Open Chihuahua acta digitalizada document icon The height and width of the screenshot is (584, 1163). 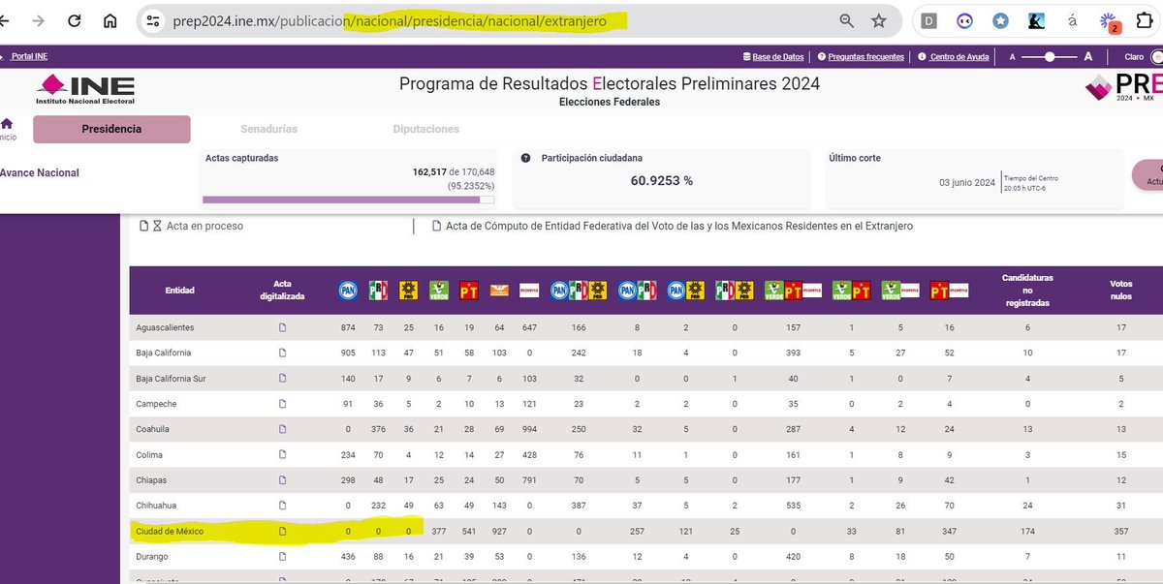(283, 506)
